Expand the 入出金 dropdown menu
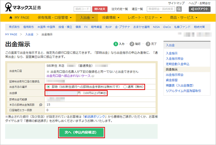 (87, 18)
